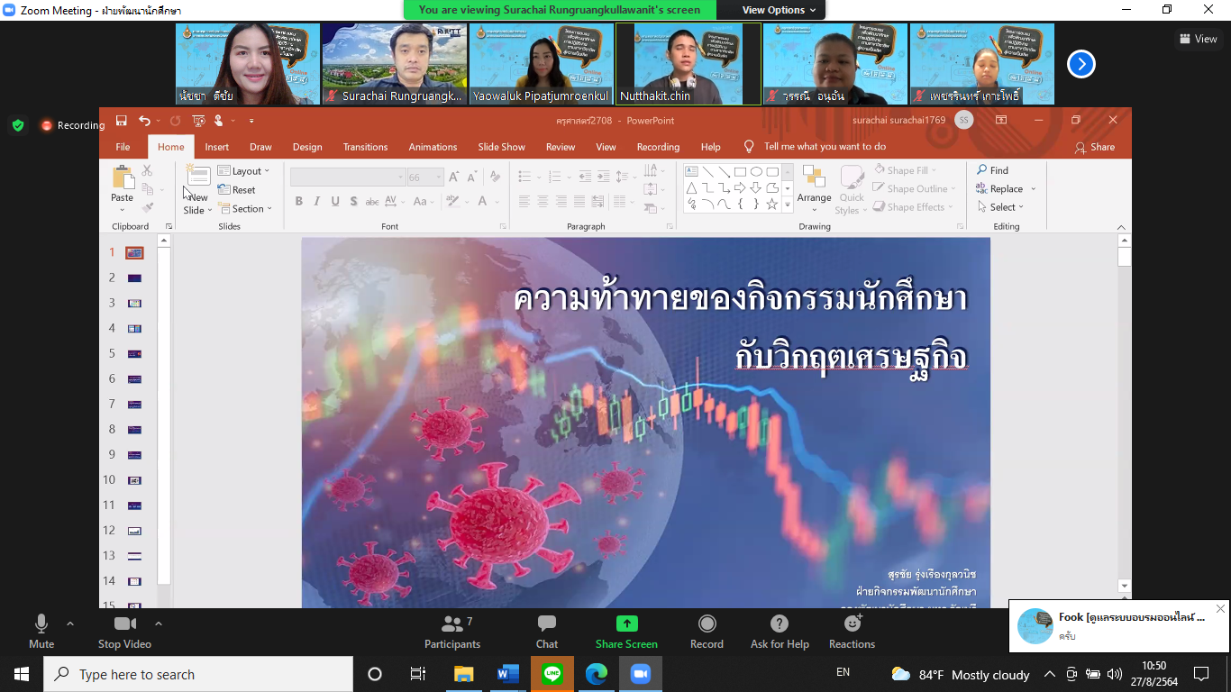Open Zoom Participants list

pyautogui.click(x=452, y=632)
